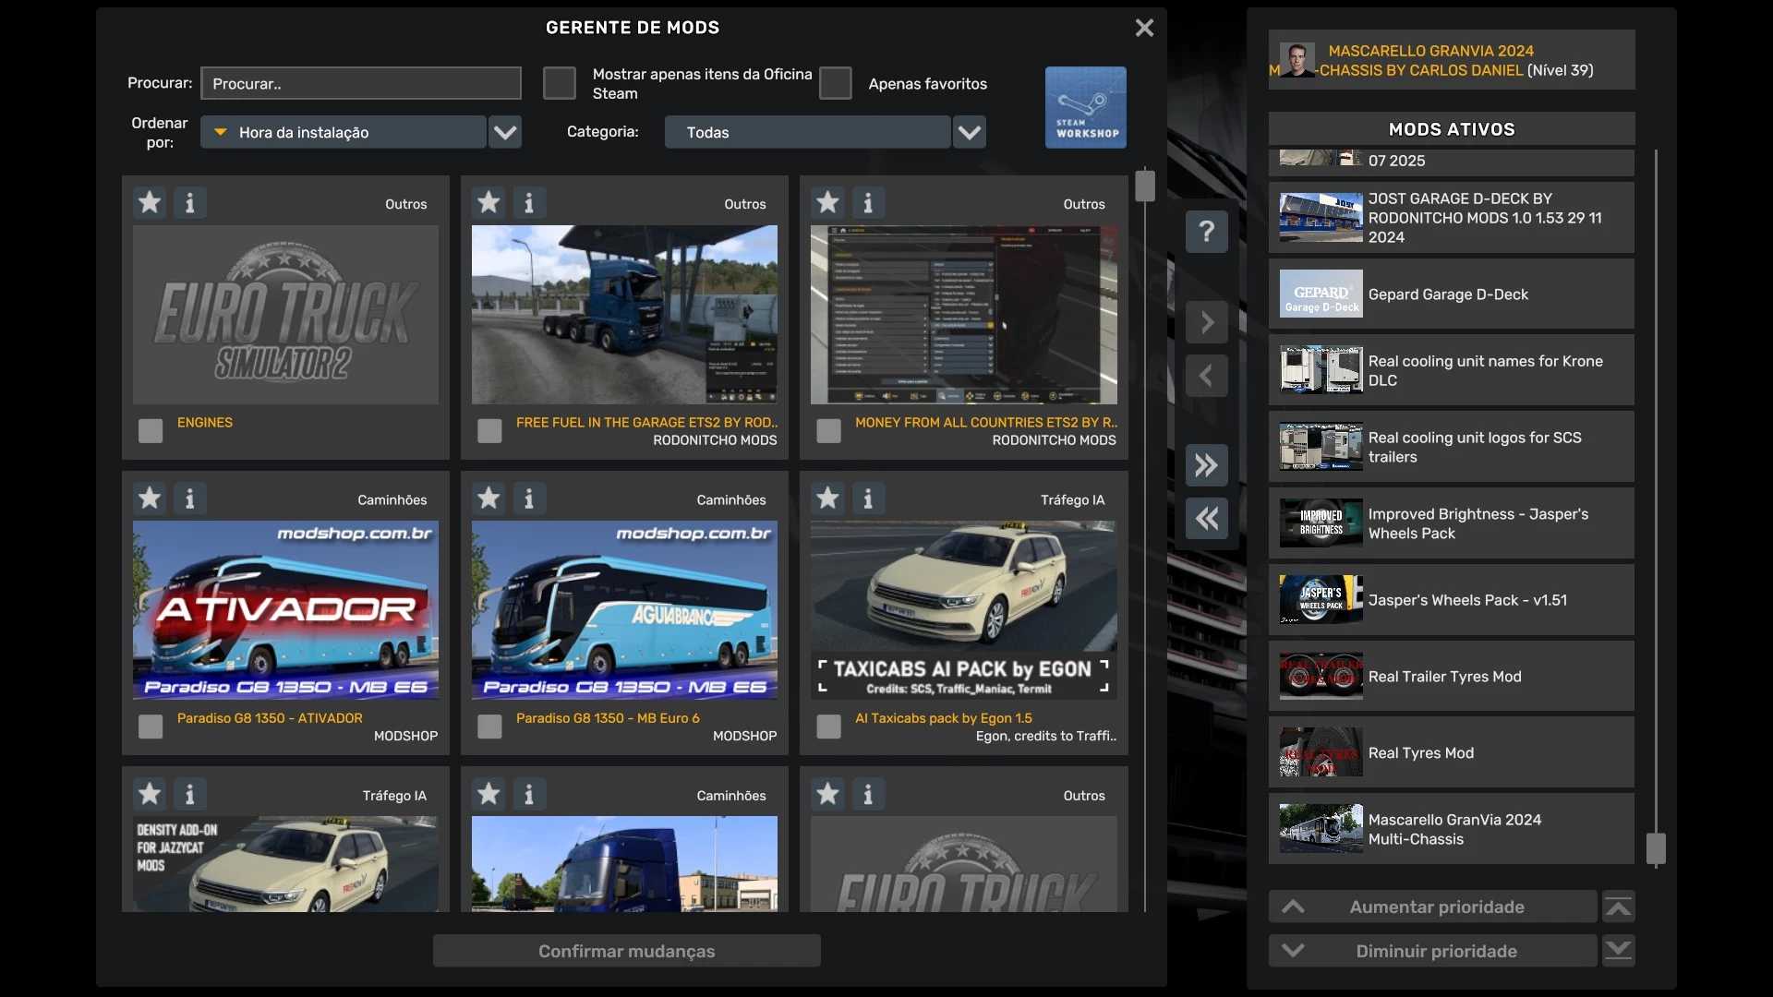Image resolution: width=1773 pixels, height=997 pixels.
Task: Star the AI Taxicabs pack mod
Action: [827, 498]
